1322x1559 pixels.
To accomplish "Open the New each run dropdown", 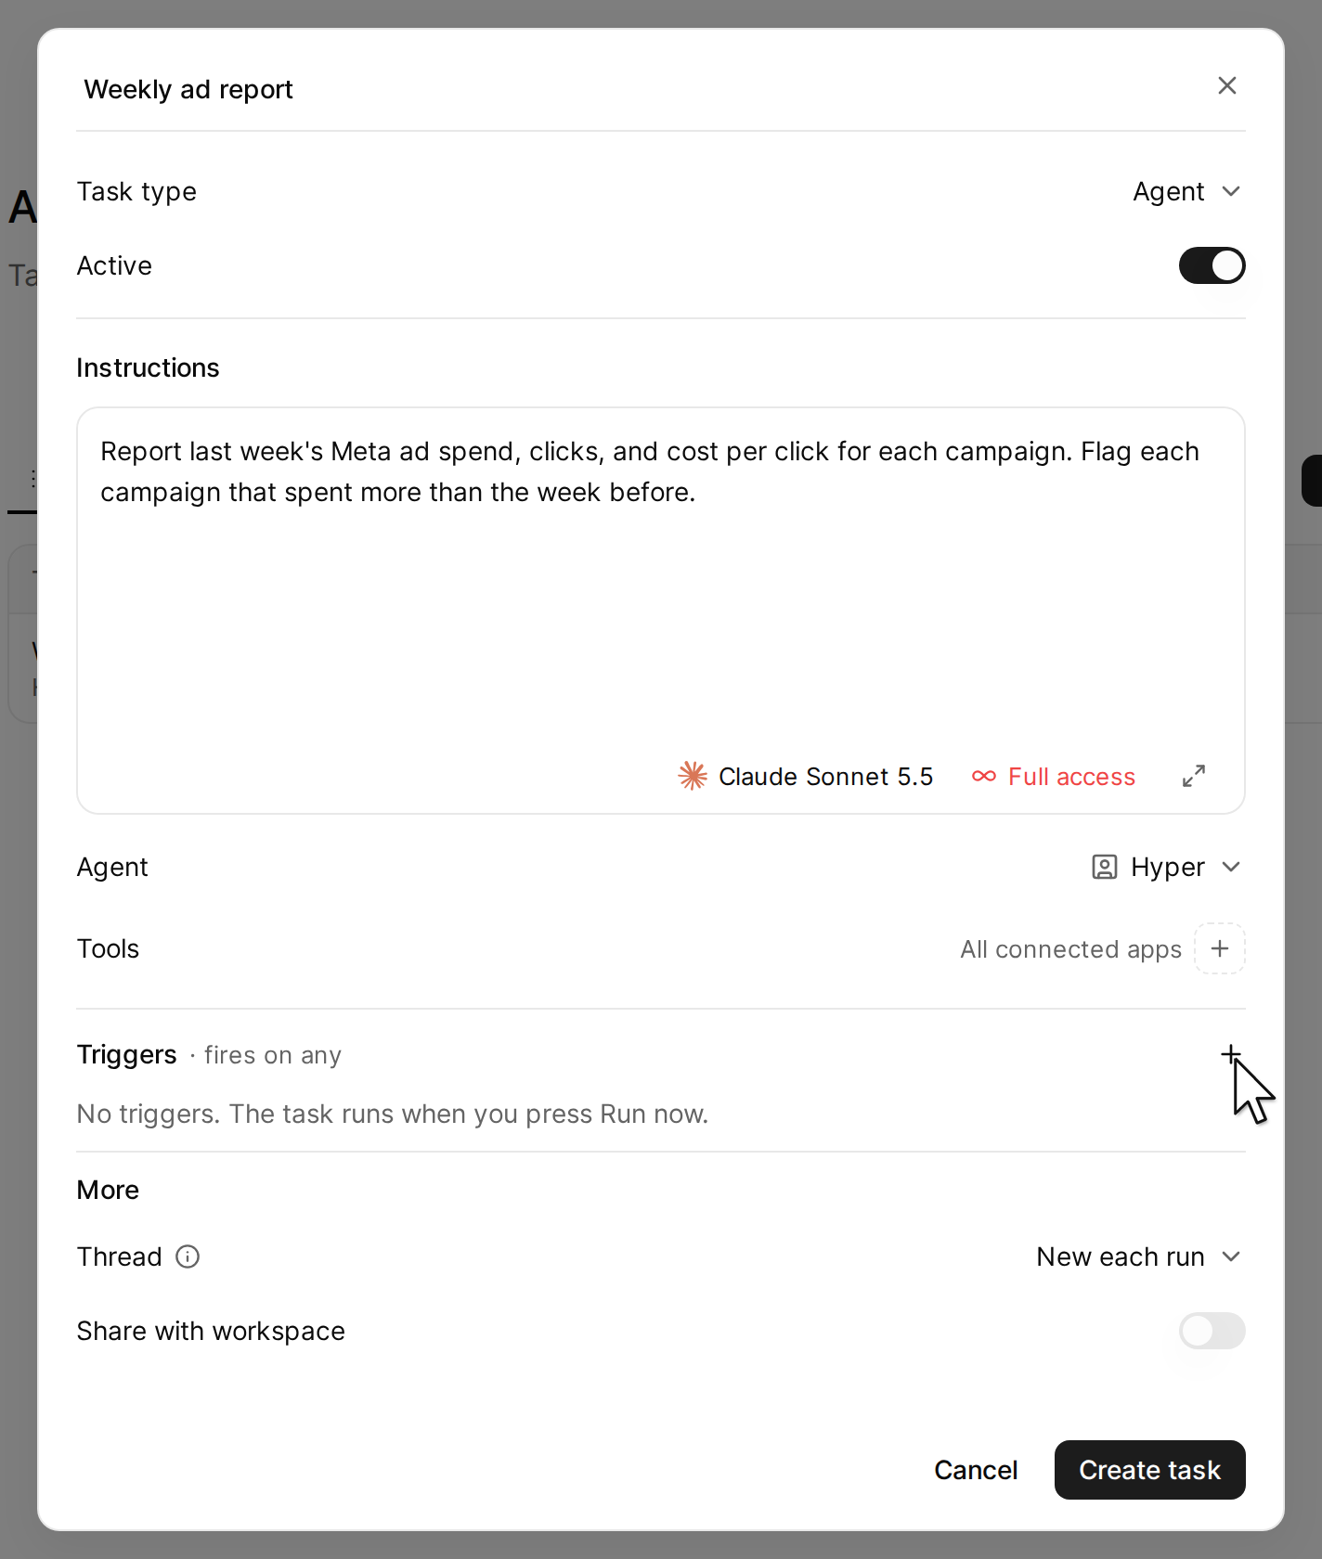I will (1139, 1256).
